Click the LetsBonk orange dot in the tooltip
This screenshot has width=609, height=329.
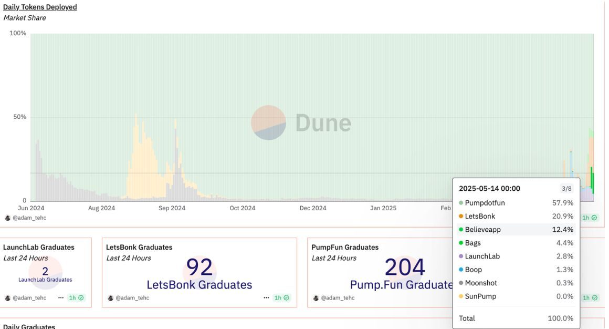pos(461,216)
